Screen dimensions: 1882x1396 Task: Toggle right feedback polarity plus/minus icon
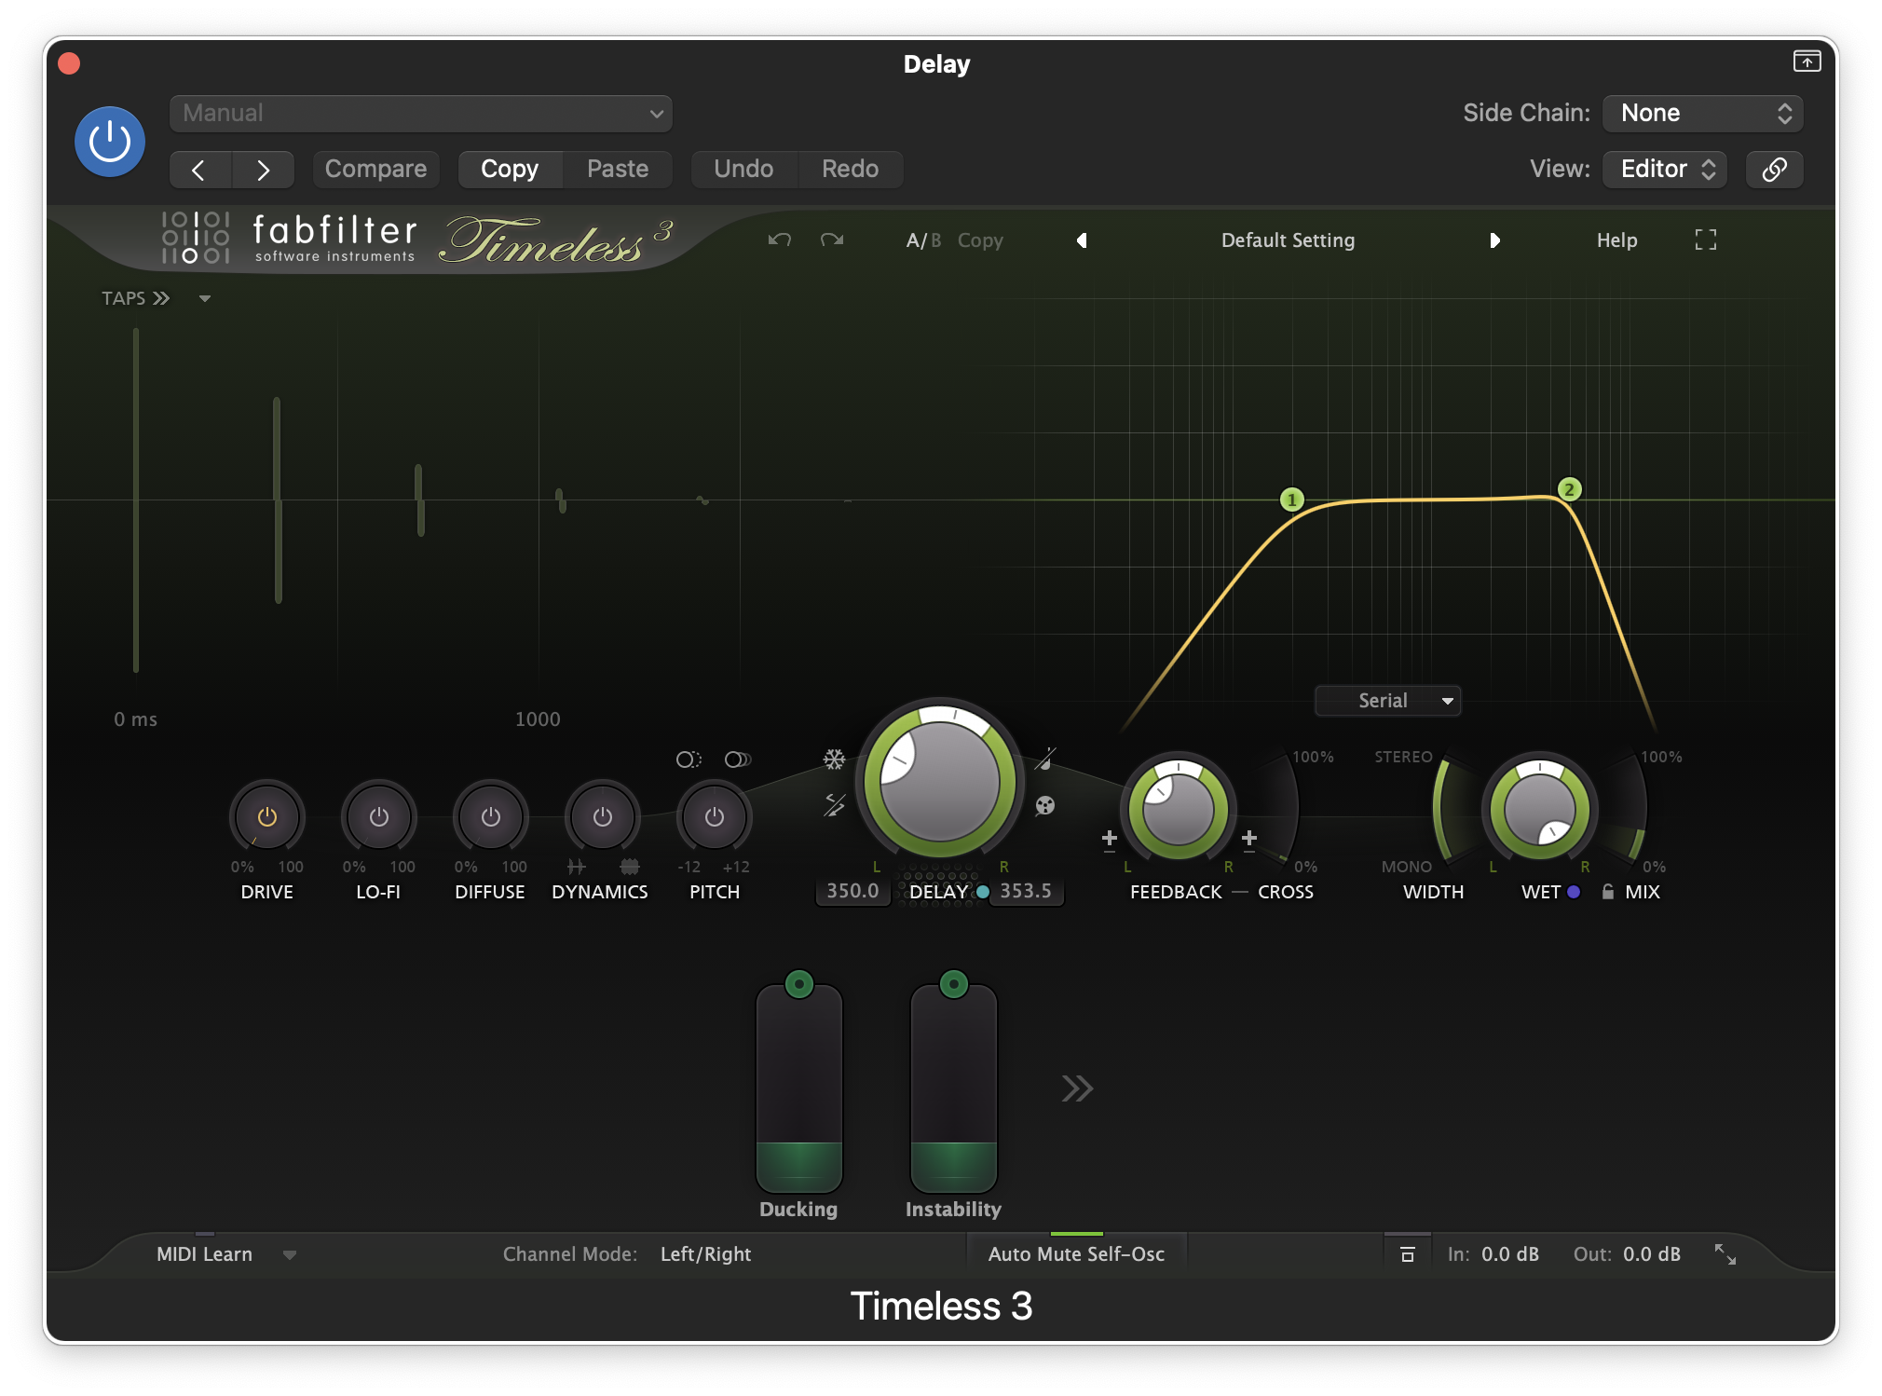click(1249, 841)
